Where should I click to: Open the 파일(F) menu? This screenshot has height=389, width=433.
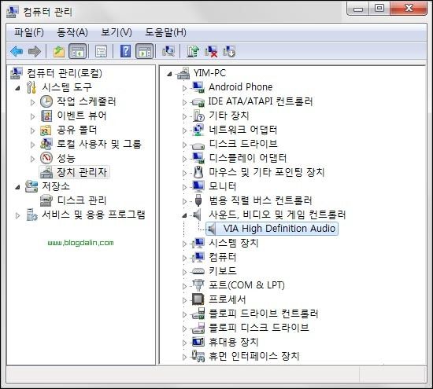(x=29, y=32)
